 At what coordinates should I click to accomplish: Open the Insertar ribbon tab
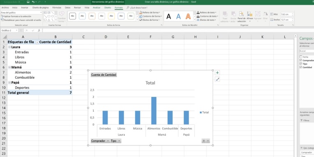click(x=25, y=8)
